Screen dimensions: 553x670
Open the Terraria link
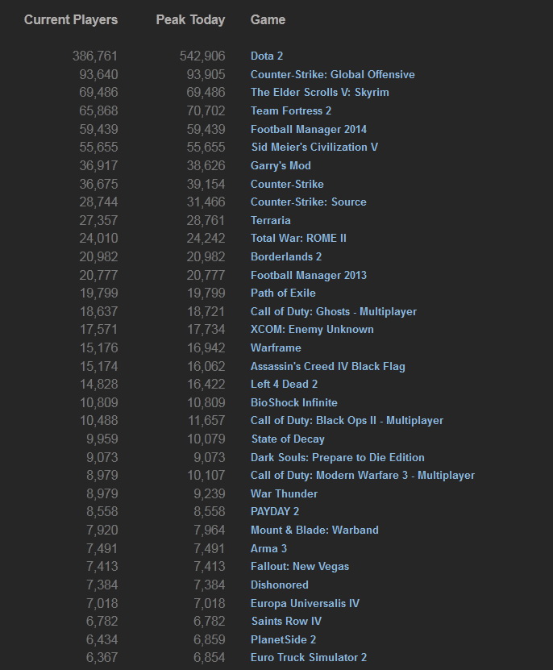pyautogui.click(x=270, y=220)
